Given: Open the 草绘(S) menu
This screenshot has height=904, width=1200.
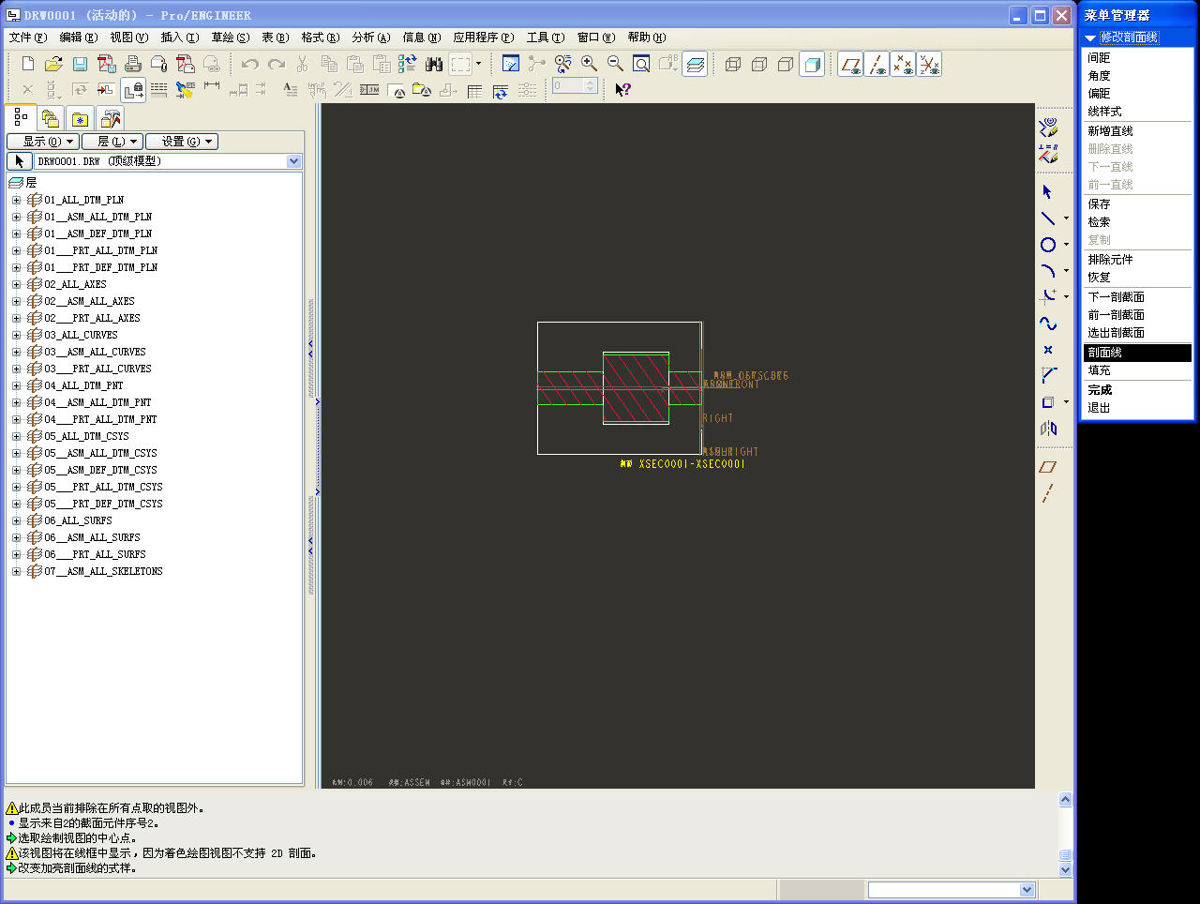Looking at the screenshot, I should pyautogui.click(x=231, y=38).
